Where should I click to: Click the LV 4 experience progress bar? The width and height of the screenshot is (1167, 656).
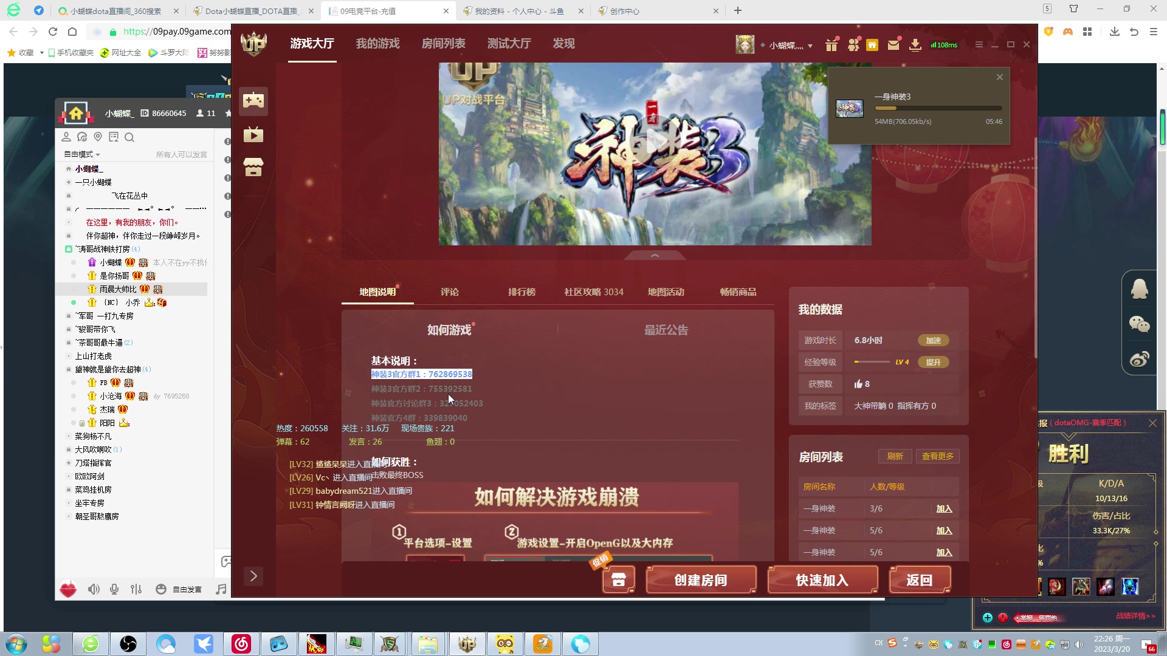point(872,362)
